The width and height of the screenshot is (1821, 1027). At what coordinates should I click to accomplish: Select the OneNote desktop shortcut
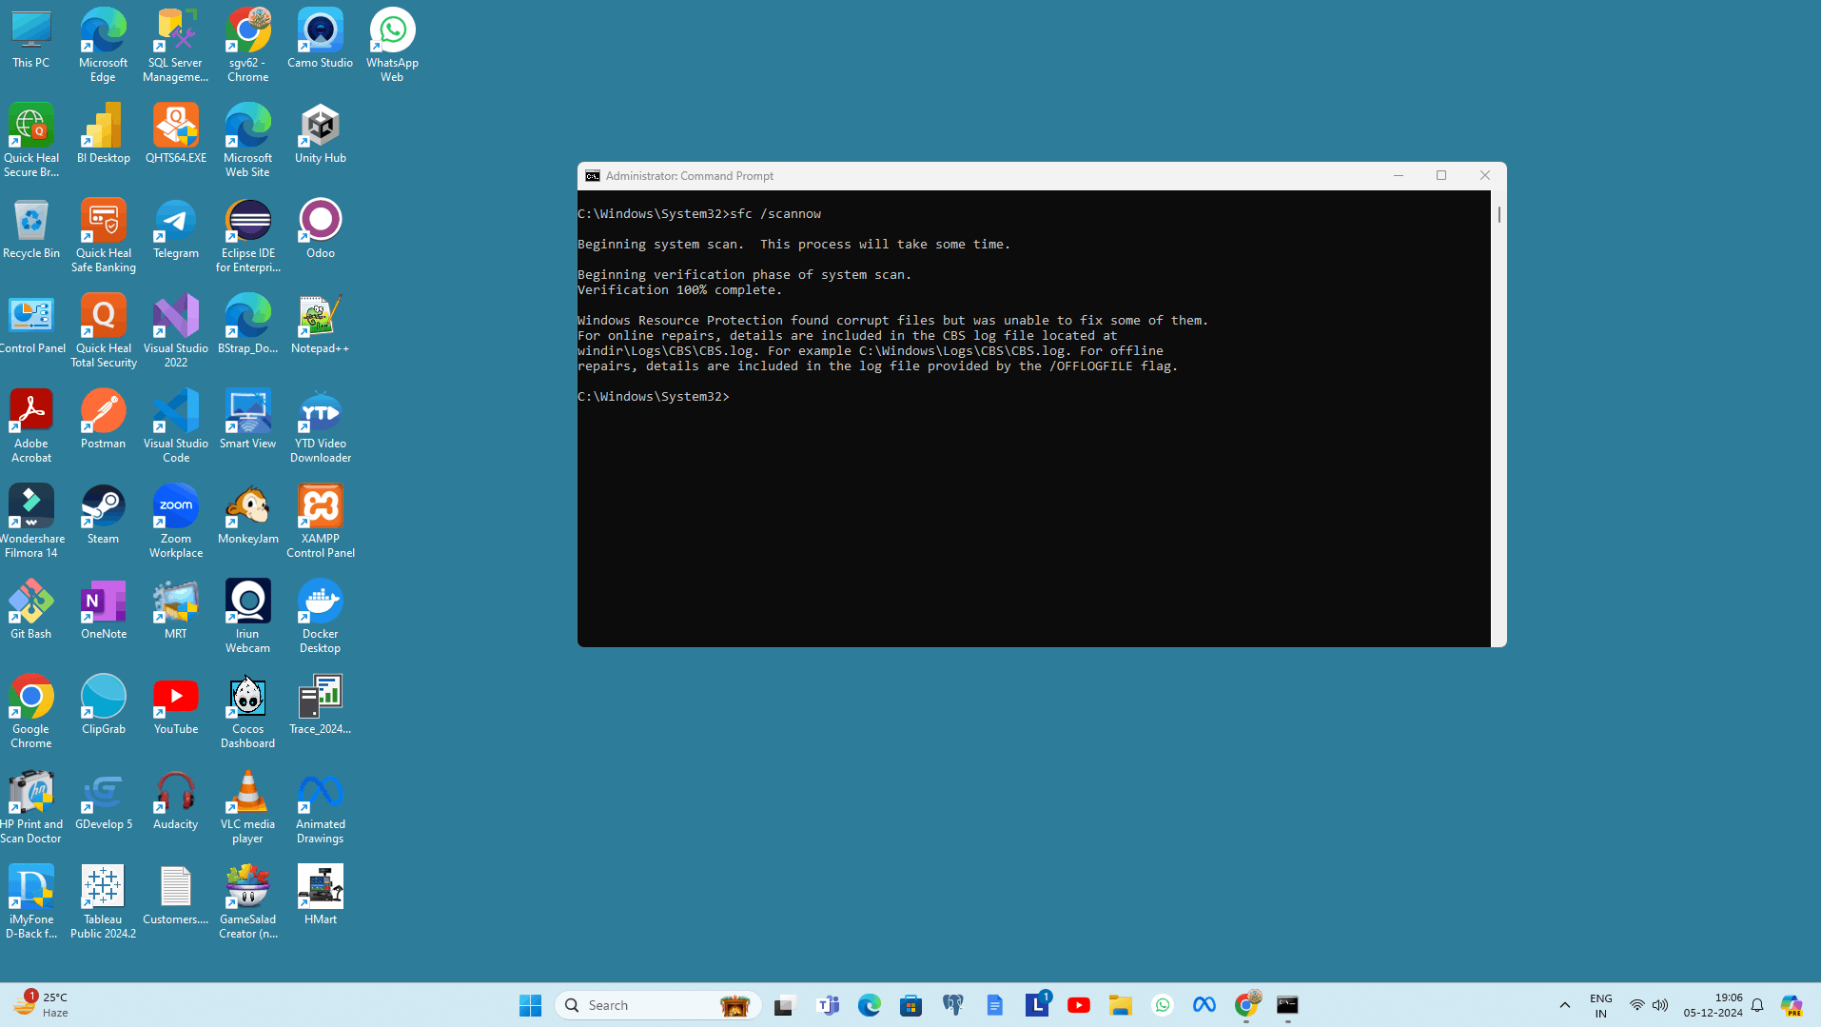(103, 609)
